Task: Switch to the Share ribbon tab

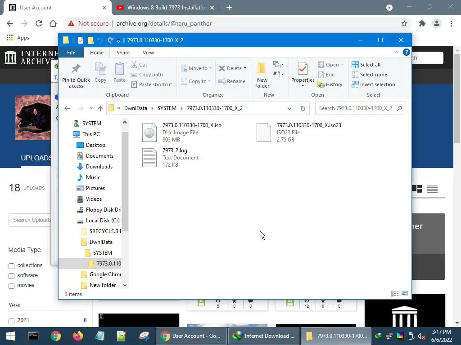Action: click(123, 53)
